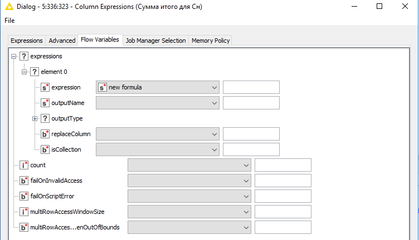
Task: Click the integer icon beside count
Action: tap(24, 165)
